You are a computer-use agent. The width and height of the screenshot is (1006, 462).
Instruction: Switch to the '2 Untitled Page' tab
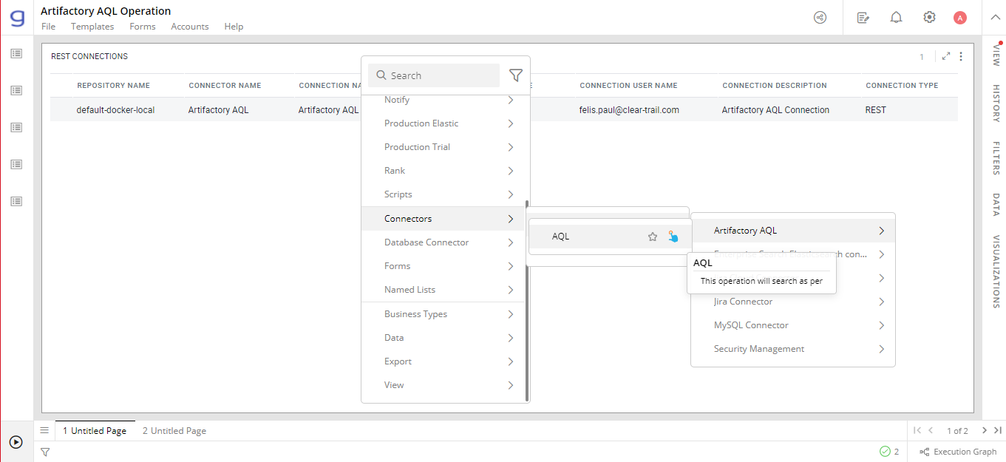click(x=174, y=430)
